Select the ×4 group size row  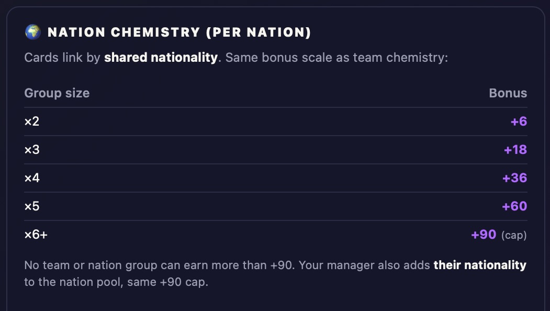pos(276,178)
